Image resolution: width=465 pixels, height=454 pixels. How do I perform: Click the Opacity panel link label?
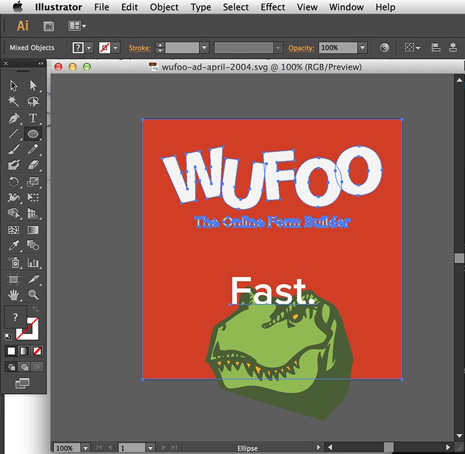coord(301,48)
